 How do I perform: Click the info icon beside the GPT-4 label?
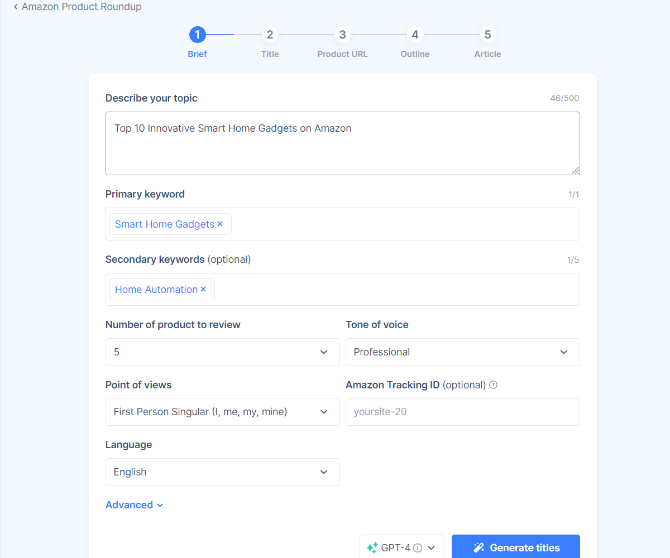(x=418, y=547)
